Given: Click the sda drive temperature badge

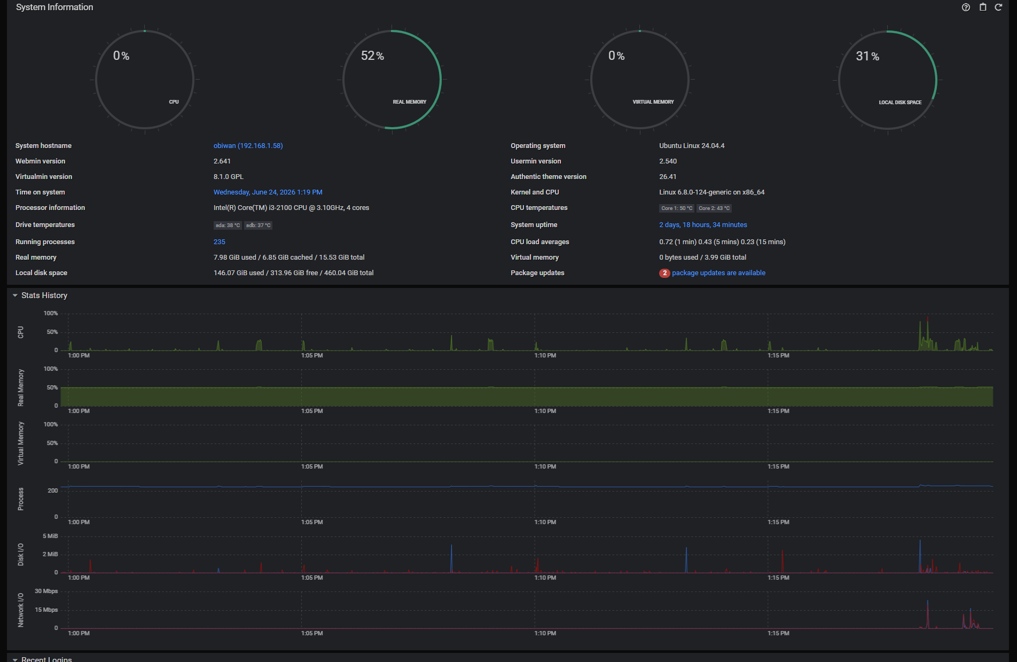Looking at the screenshot, I should click(x=228, y=225).
